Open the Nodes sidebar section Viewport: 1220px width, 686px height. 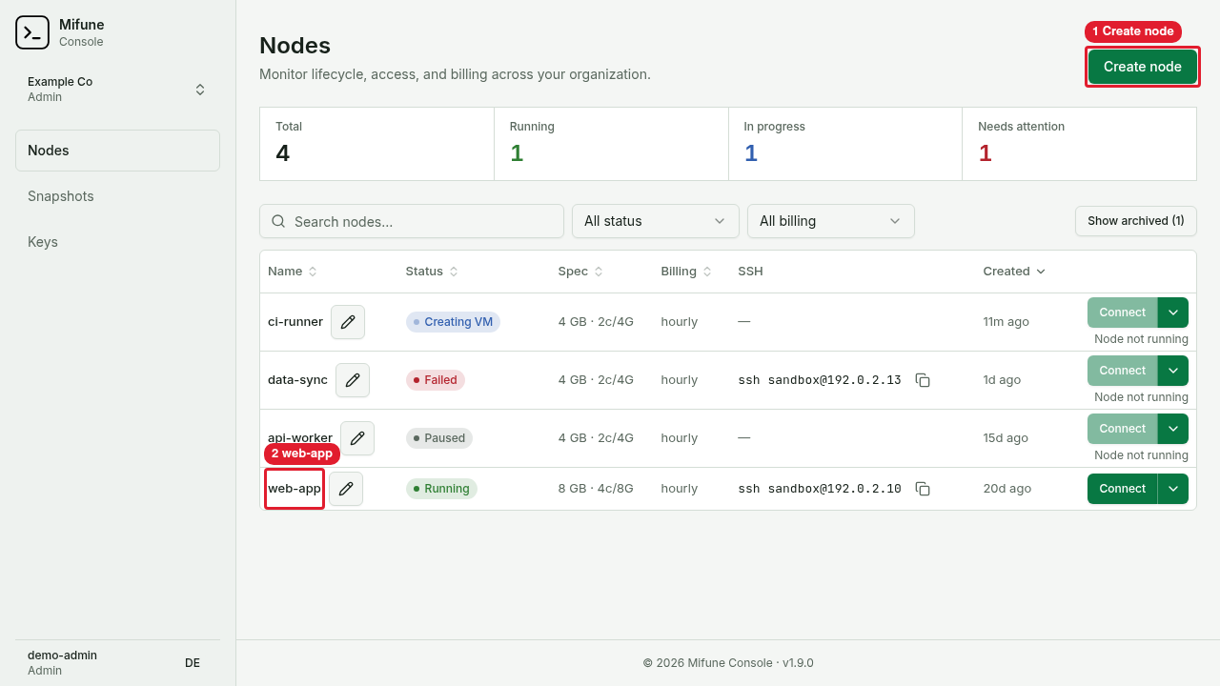click(117, 151)
